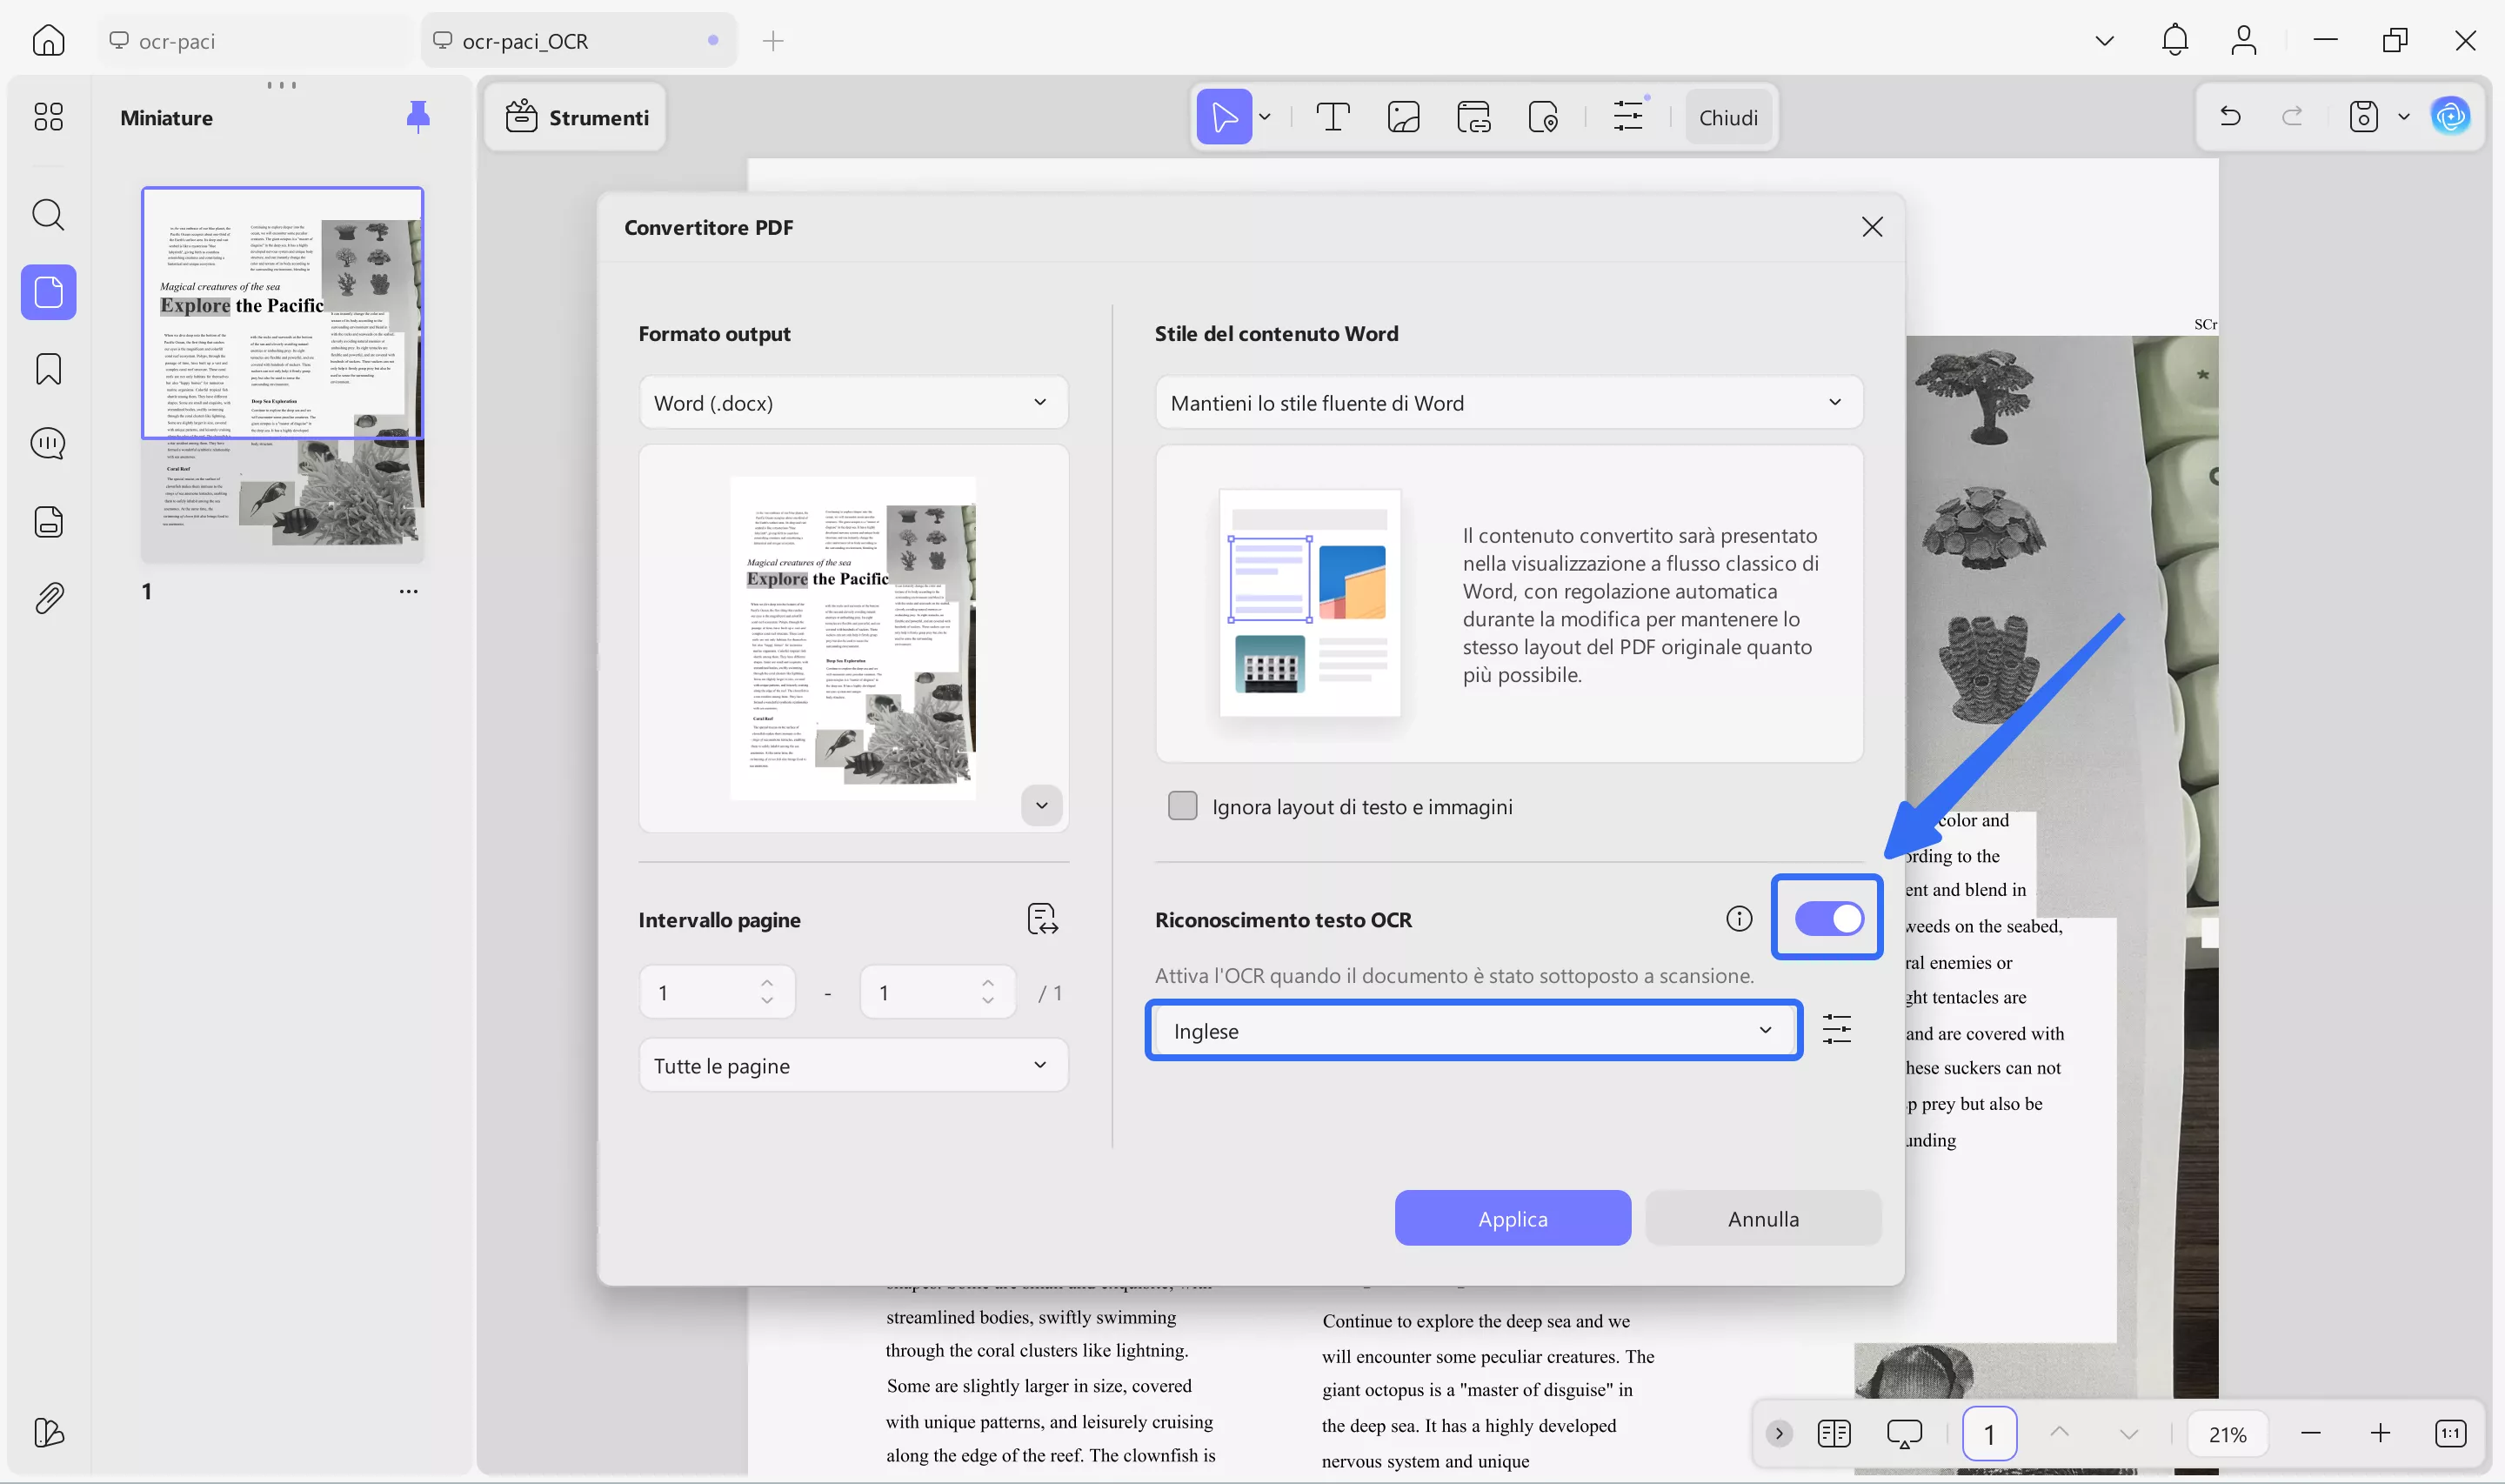Enable Ignora layout di testo e immagini
Image resolution: width=2505 pixels, height=1484 pixels.
pyautogui.click(x=1181, y=805)
